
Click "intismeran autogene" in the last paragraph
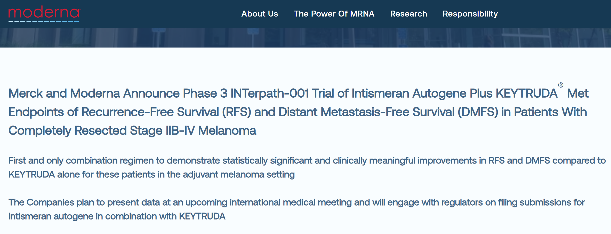click(51, 216)
